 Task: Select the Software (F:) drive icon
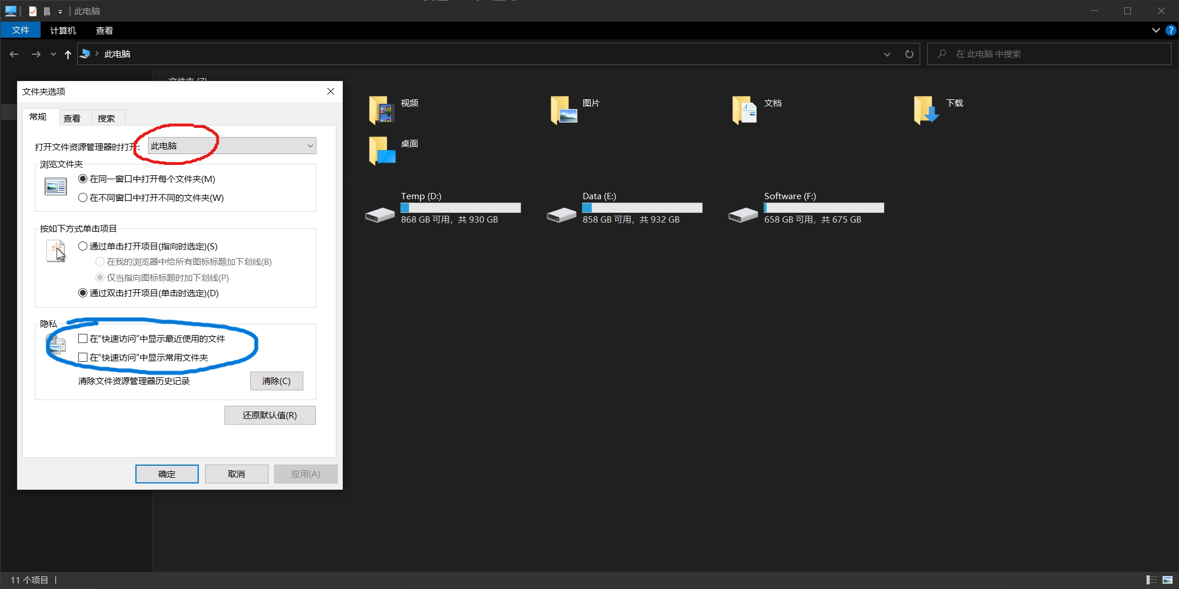(743, 215)
